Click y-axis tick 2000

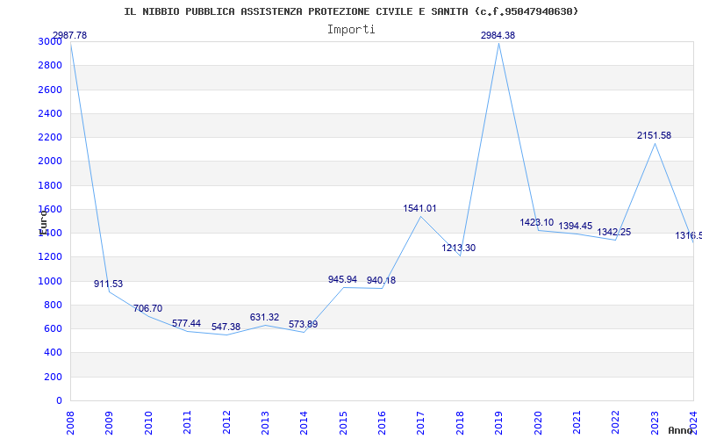50,162
